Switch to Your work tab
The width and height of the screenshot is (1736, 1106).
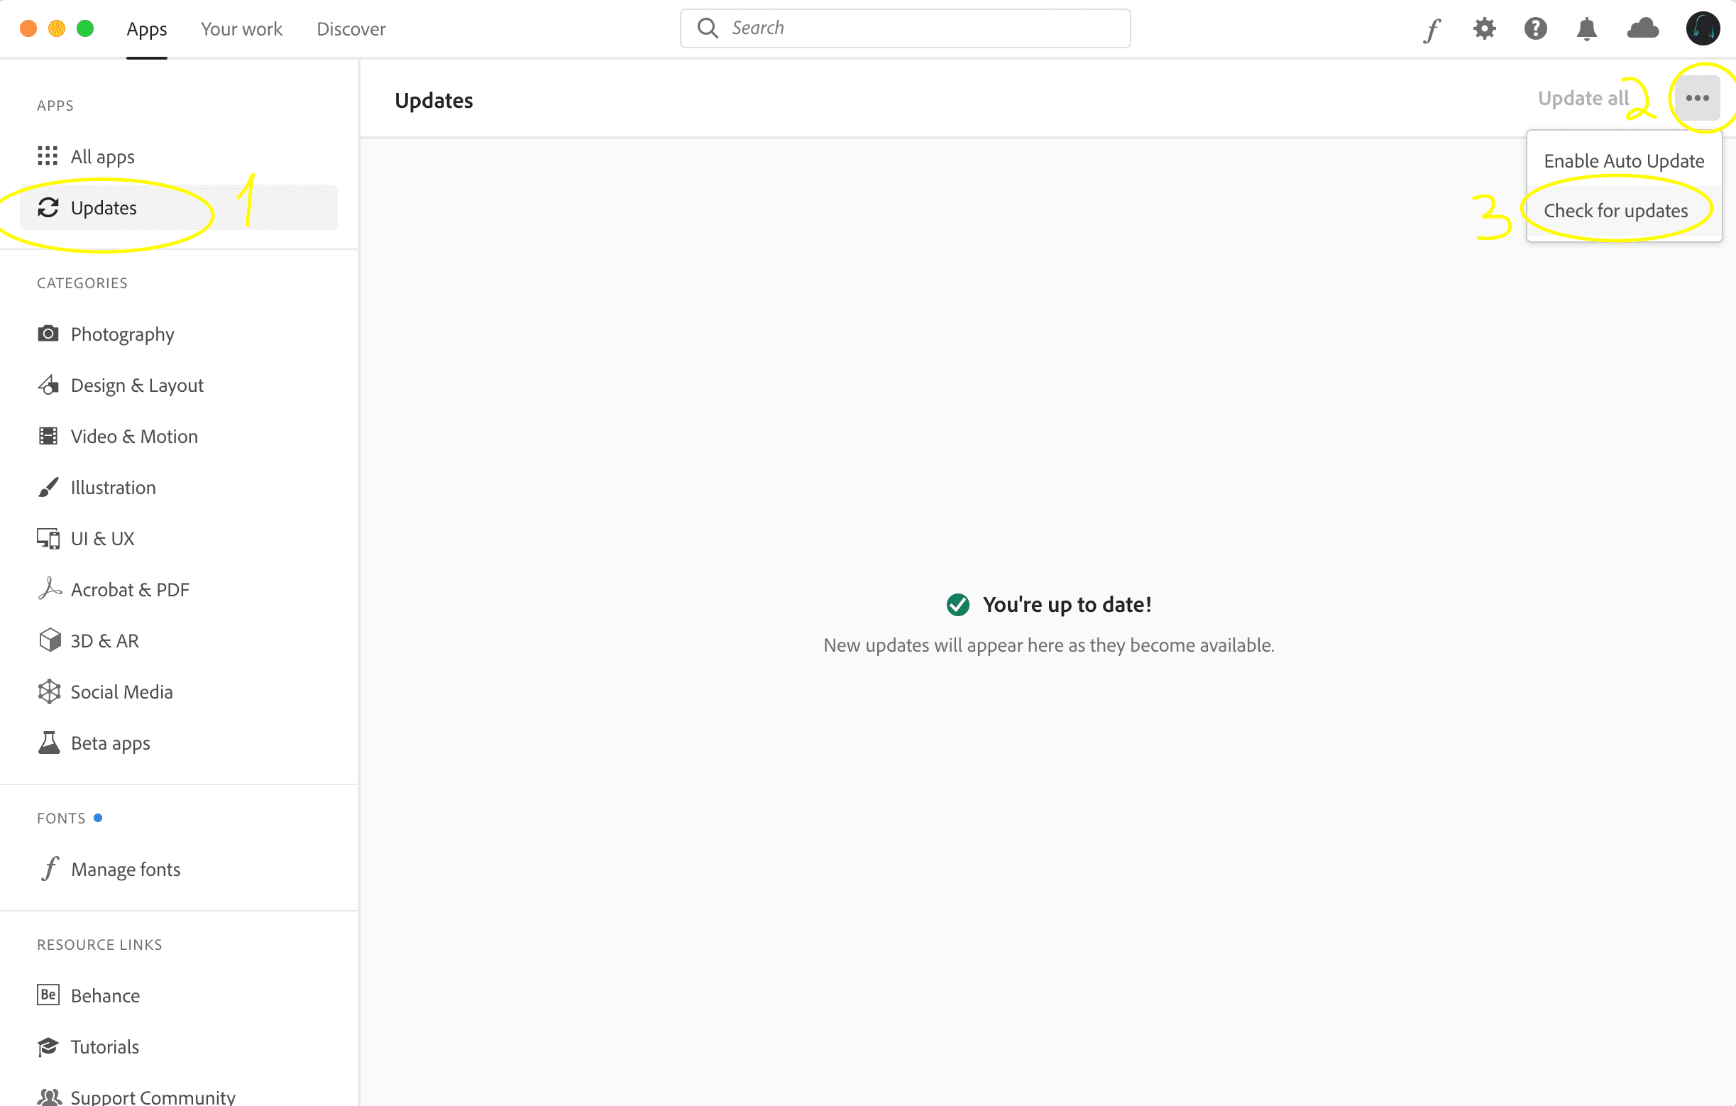(x=241, y=29)
